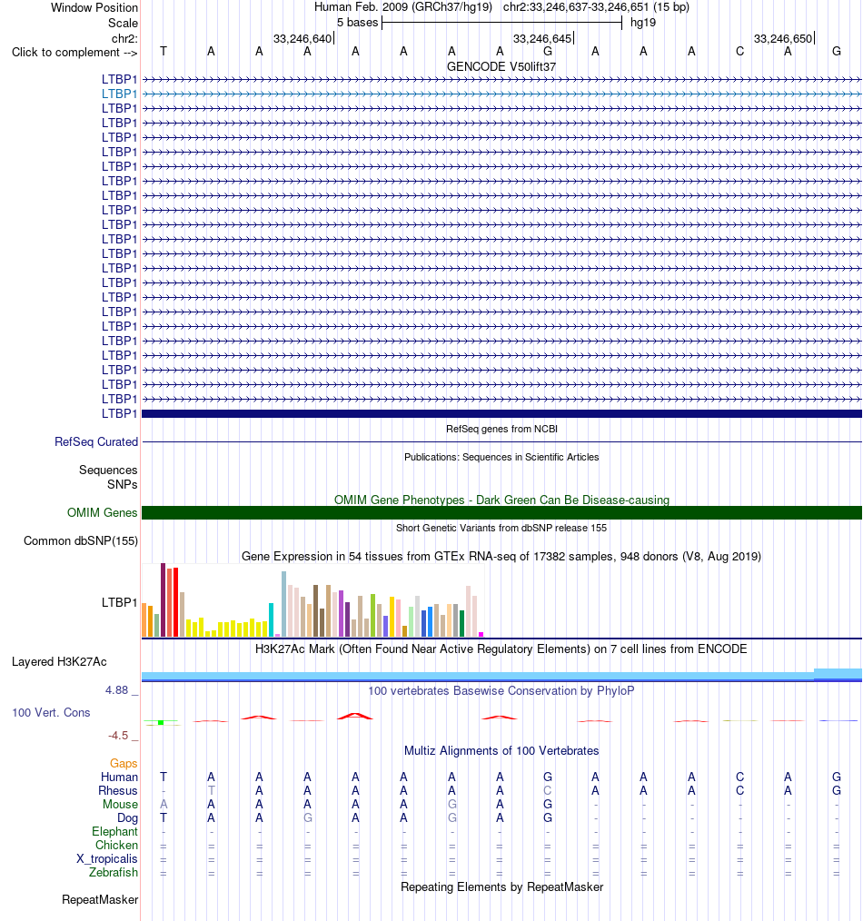Screen dimensions: 863x921
Task: Click the C base in the complement sequence row
Action: [x=739, y=51]
